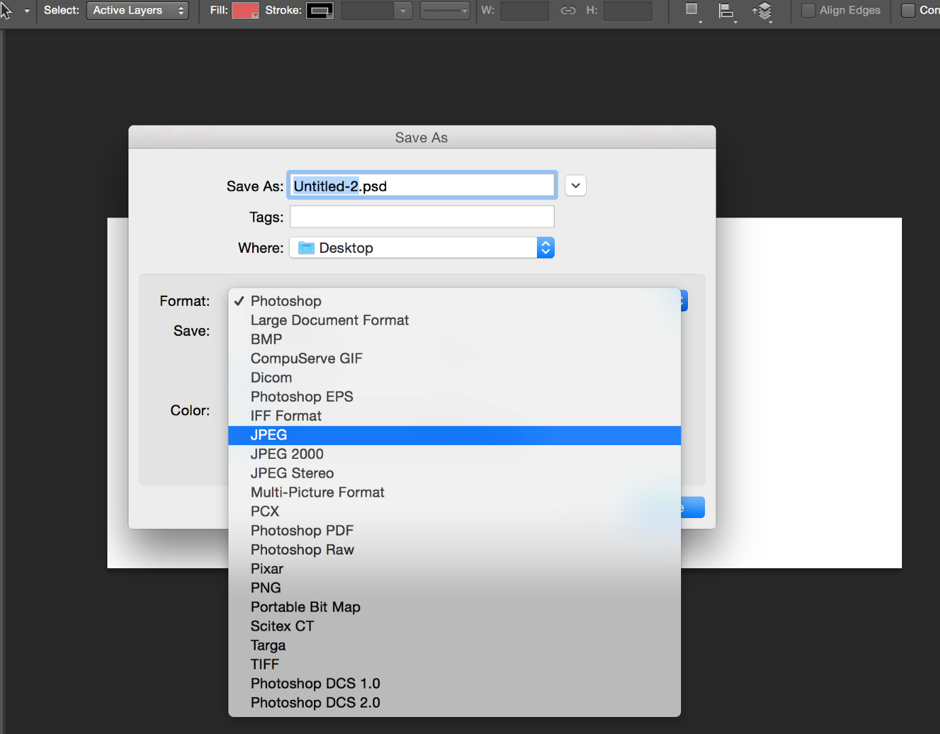Choose Portable Bit Map format
Image resolution: width=940 pixels, height=734 pixels.
pyautogui.click(x=454, y=607)
